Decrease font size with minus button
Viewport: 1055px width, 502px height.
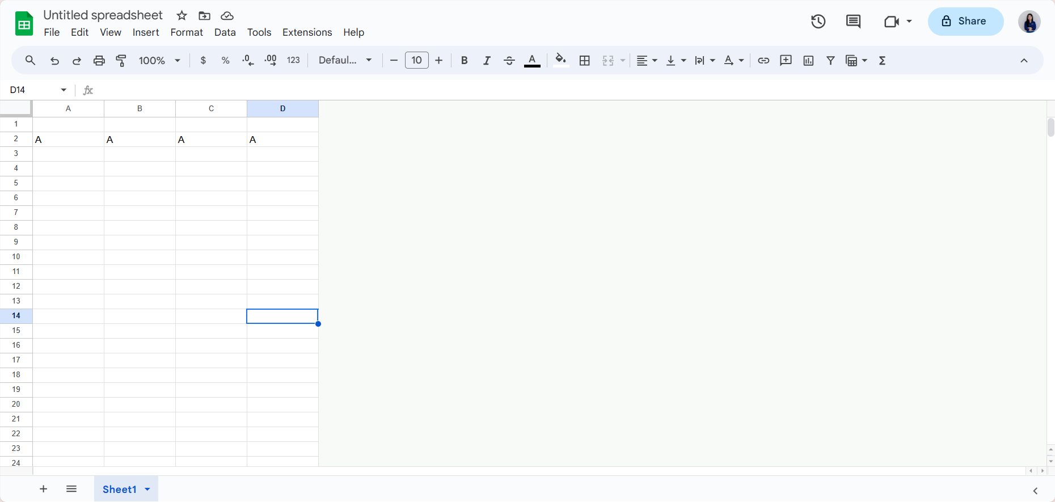(x=394, y=60)
